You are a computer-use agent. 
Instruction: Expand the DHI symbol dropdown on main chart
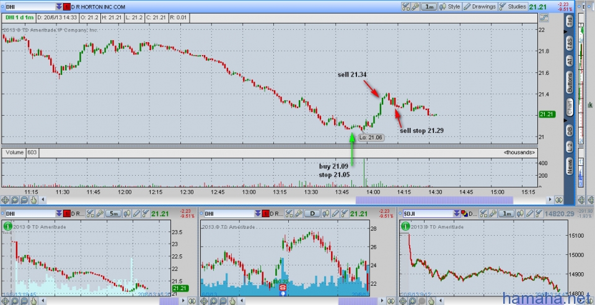tap(59, 7)
